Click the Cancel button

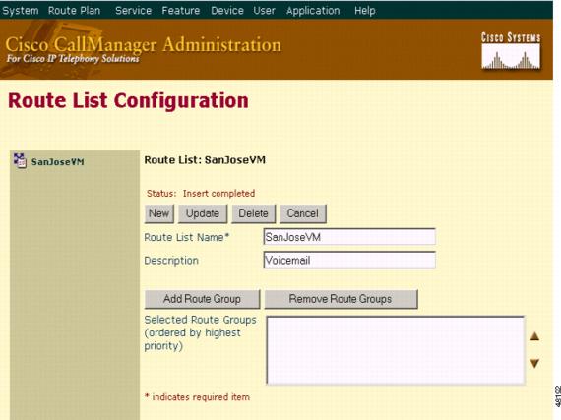(303, 213)
